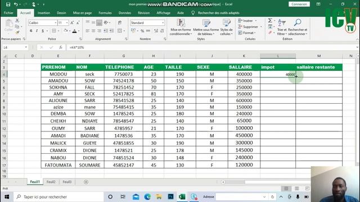Add a new sheet with plus button
The image size is (360, 202).
(86, 182)
